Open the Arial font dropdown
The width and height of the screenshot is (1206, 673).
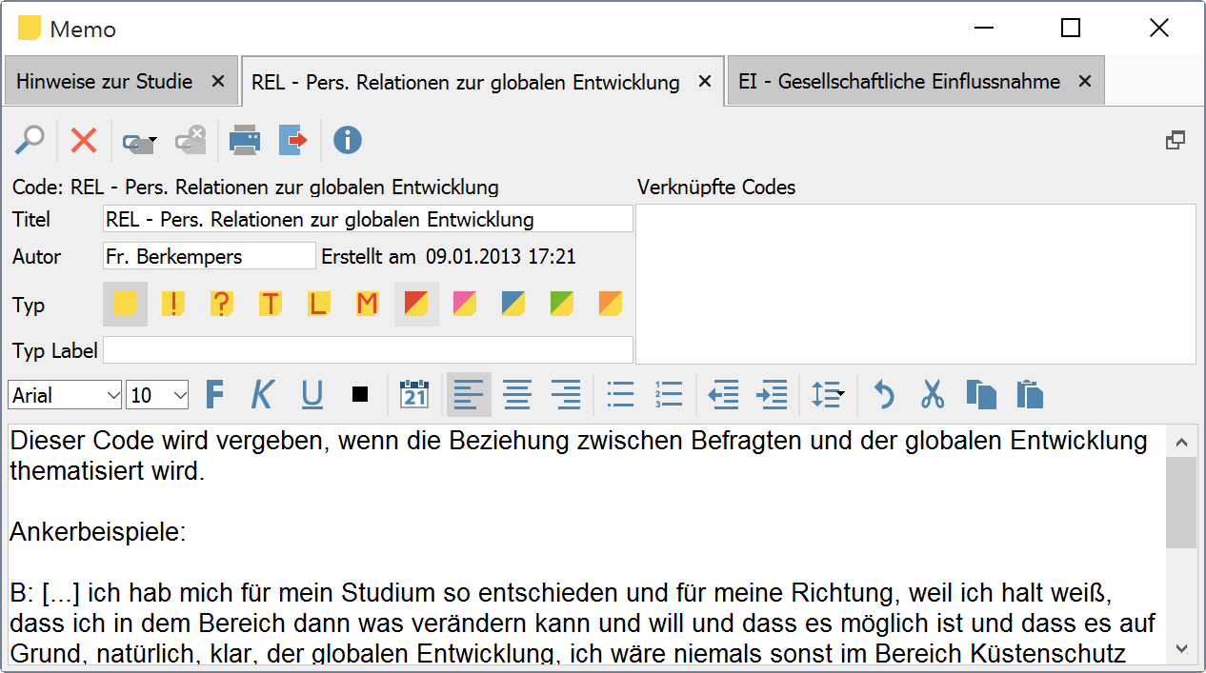65,395
